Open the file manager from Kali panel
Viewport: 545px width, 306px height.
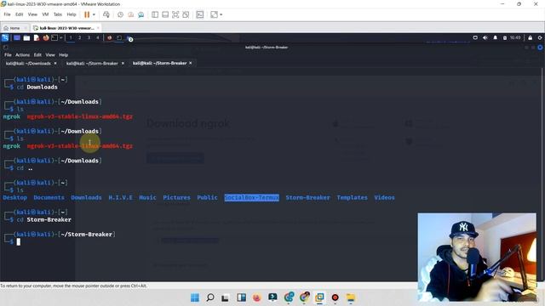point(26,37)
